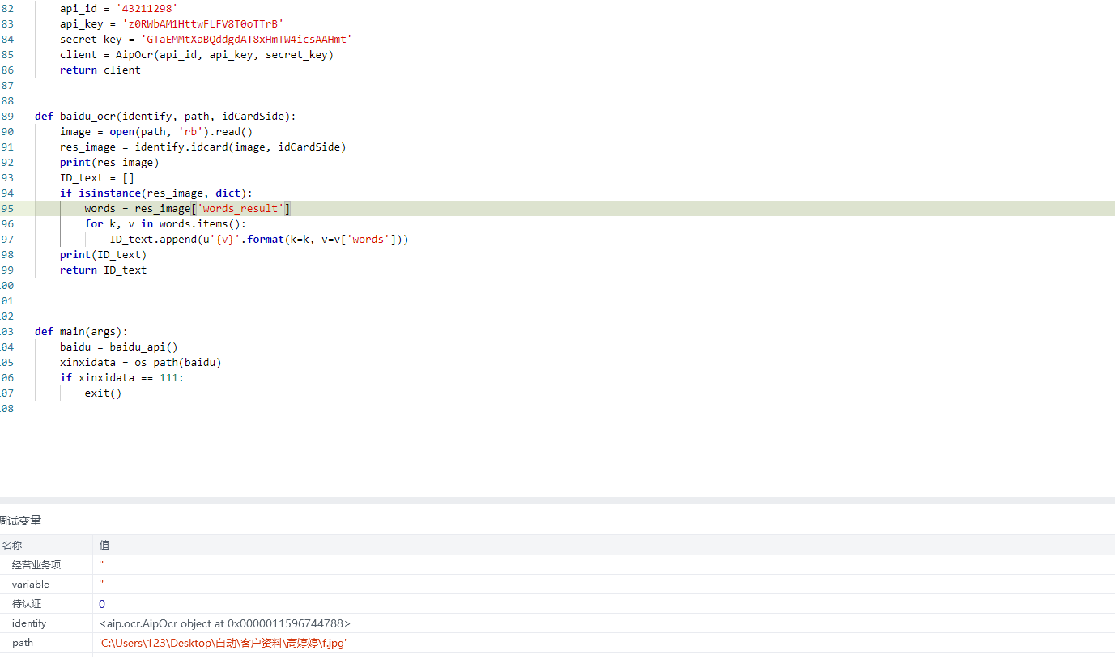
Task: Click the f.jpg file path value
Action: [223, 643]
